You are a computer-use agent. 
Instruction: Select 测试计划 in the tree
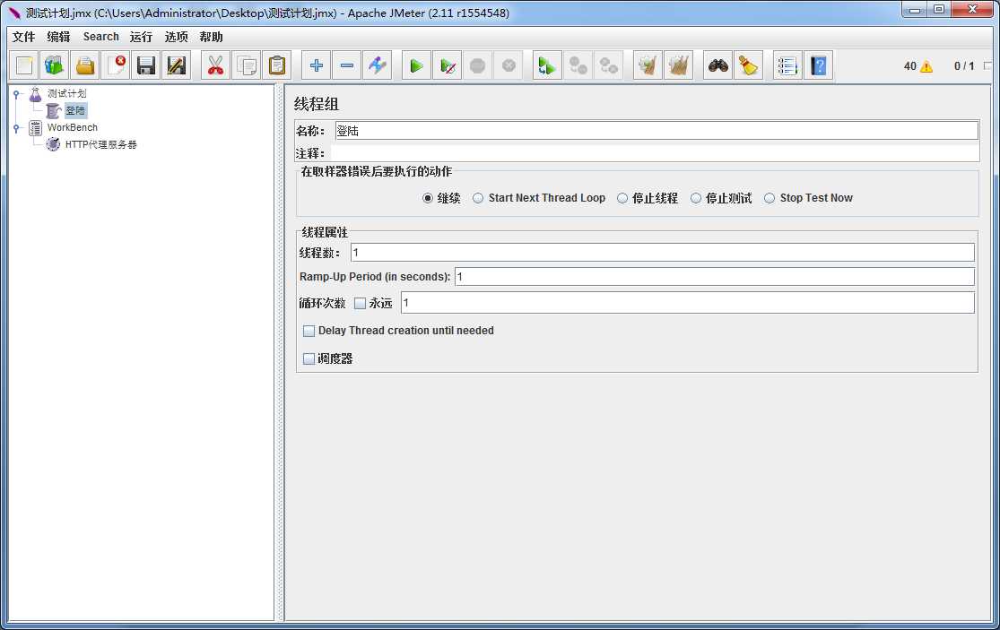[66, 93]
